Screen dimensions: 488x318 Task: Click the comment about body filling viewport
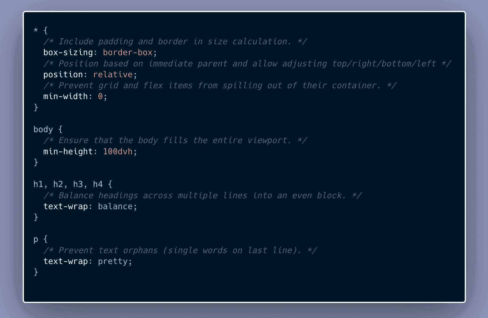(x=175, y=140)
